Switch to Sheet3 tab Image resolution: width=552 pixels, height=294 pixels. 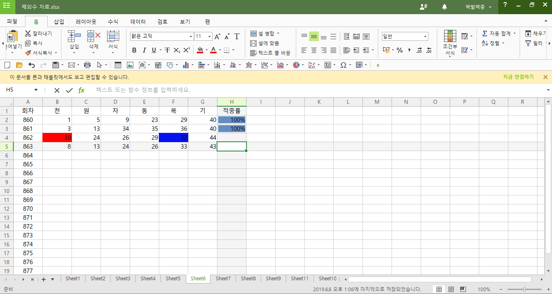123,279
